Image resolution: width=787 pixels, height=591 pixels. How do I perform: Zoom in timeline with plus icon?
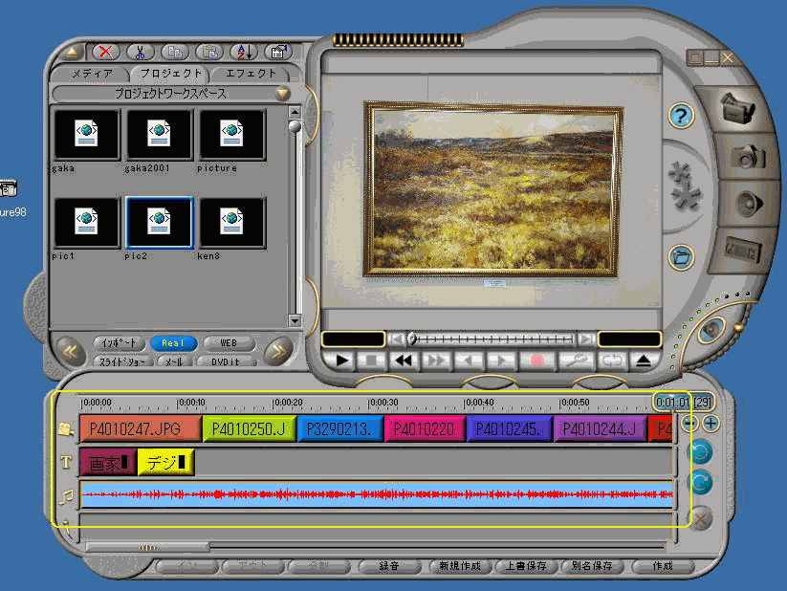tap(711, 423)
